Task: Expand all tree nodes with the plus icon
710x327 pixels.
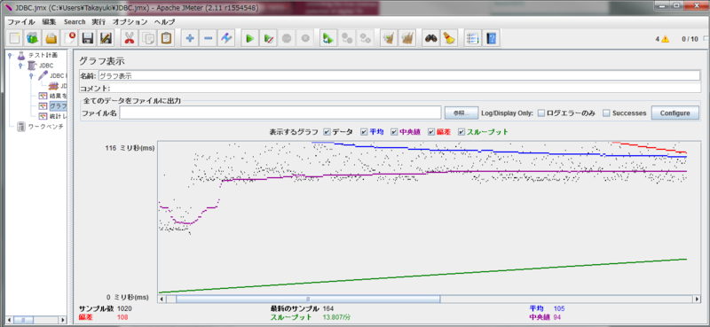Action: click(190, 38)
